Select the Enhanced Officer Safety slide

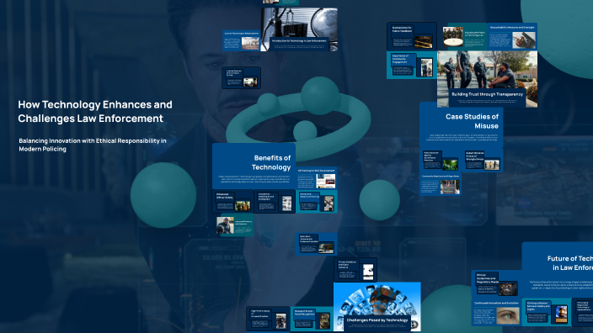click(x=233, y=201)
